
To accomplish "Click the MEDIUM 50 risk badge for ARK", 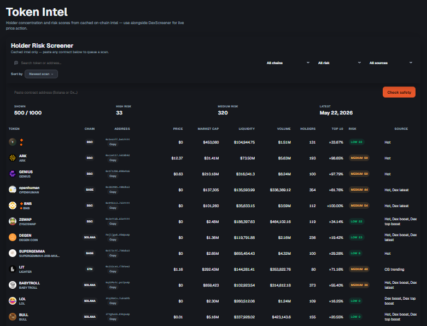I will tap(359, 158).
